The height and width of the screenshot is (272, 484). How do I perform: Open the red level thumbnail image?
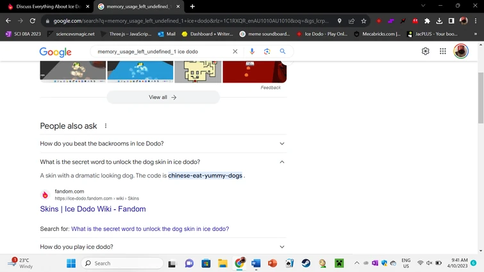tap(255, 72)
